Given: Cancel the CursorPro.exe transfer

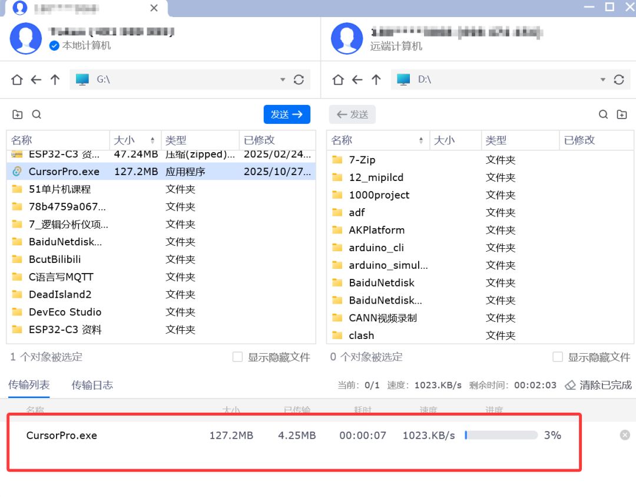Looking at the screenshot, I should (x=625, y=435).
